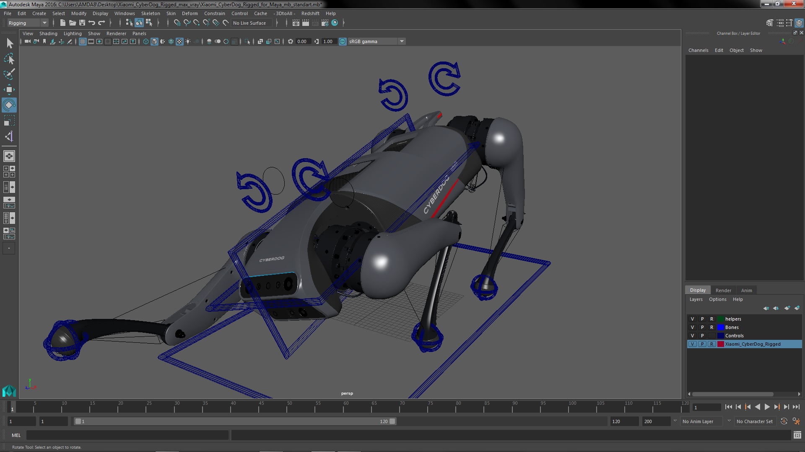Screen dimensions: 805x452
Task: Activate the Rotate tool
Action: click(9, 105)
